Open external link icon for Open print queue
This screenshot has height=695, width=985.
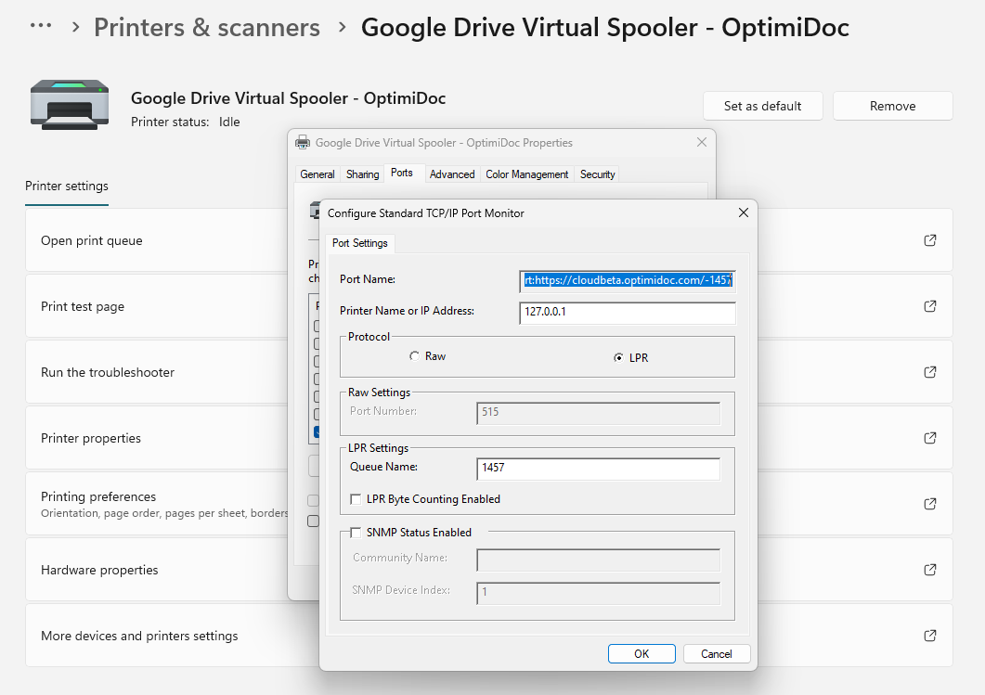pyautogui.click(x=930, y=240)
